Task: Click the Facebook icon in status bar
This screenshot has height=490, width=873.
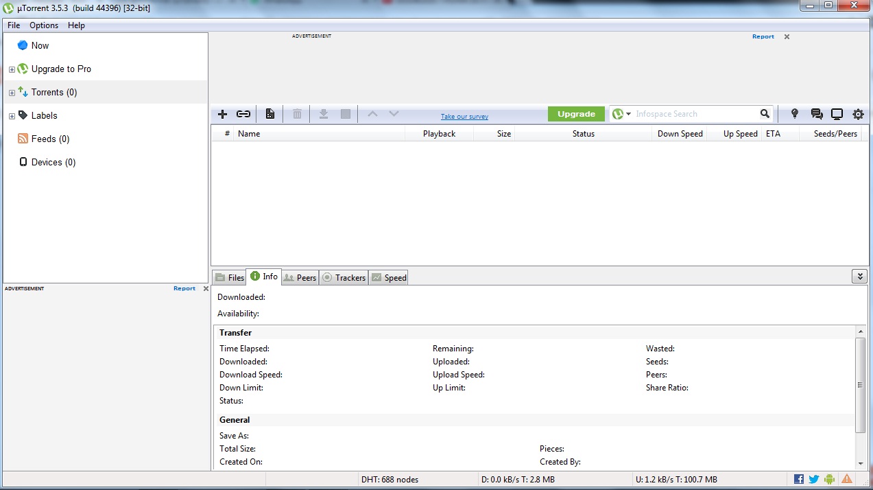Action: (799, 479)
